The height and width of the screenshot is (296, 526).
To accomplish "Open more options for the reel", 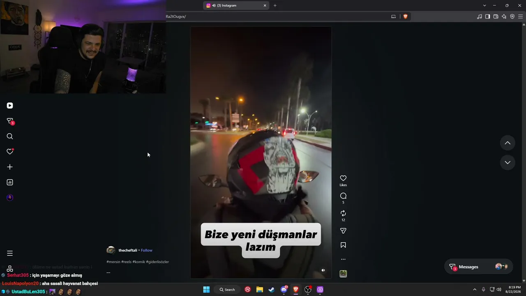I will coord(343,259).
